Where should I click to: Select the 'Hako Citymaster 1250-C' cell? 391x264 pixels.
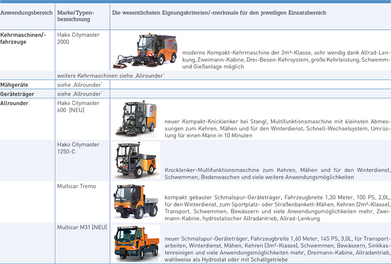pos(78,148)
